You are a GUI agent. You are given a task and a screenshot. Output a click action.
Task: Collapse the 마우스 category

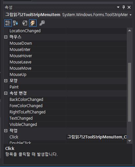point(6,37)
